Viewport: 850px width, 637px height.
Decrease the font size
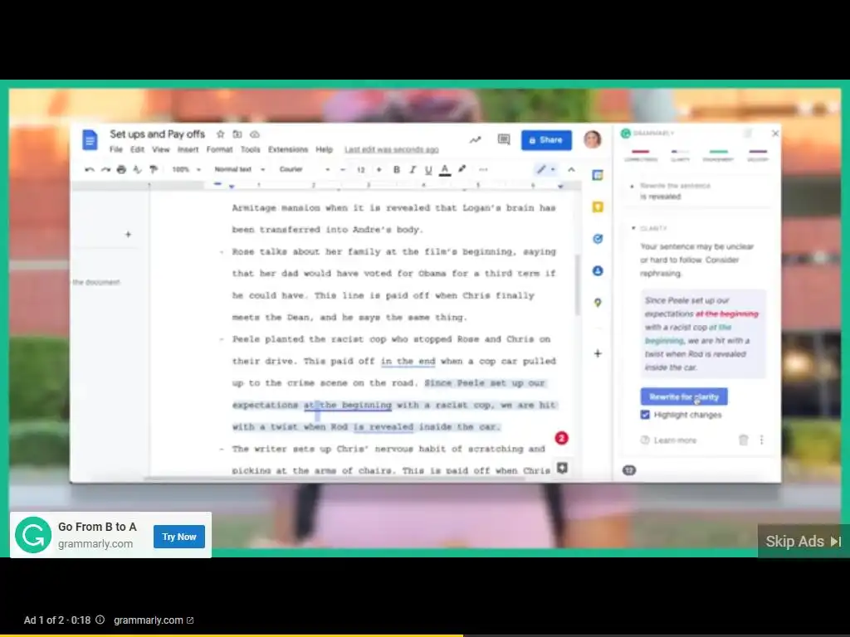point(343,169)
